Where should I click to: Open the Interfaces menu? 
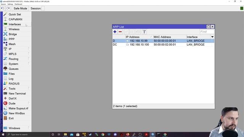tap(14, 24)
